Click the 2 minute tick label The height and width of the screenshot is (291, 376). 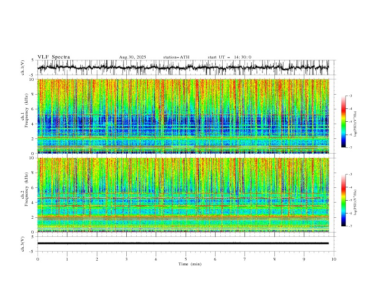coord(97,259)
